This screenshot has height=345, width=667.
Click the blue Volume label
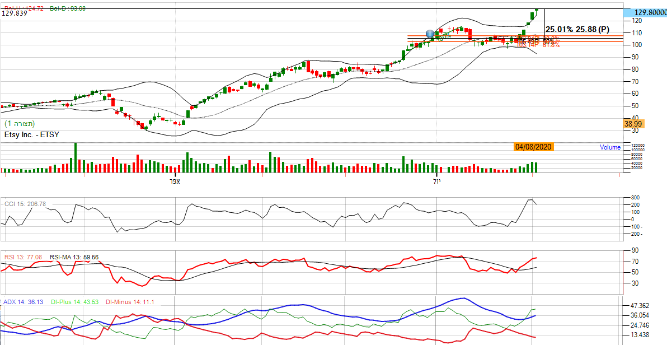610,147
